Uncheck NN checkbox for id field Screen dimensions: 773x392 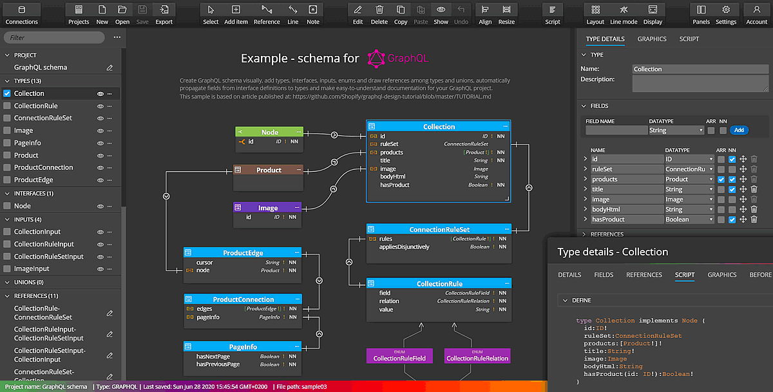point(732,160)
